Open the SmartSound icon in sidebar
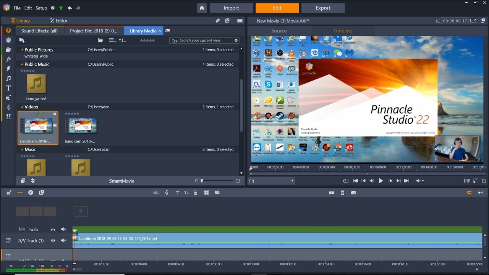 click(x=8, y=107)
